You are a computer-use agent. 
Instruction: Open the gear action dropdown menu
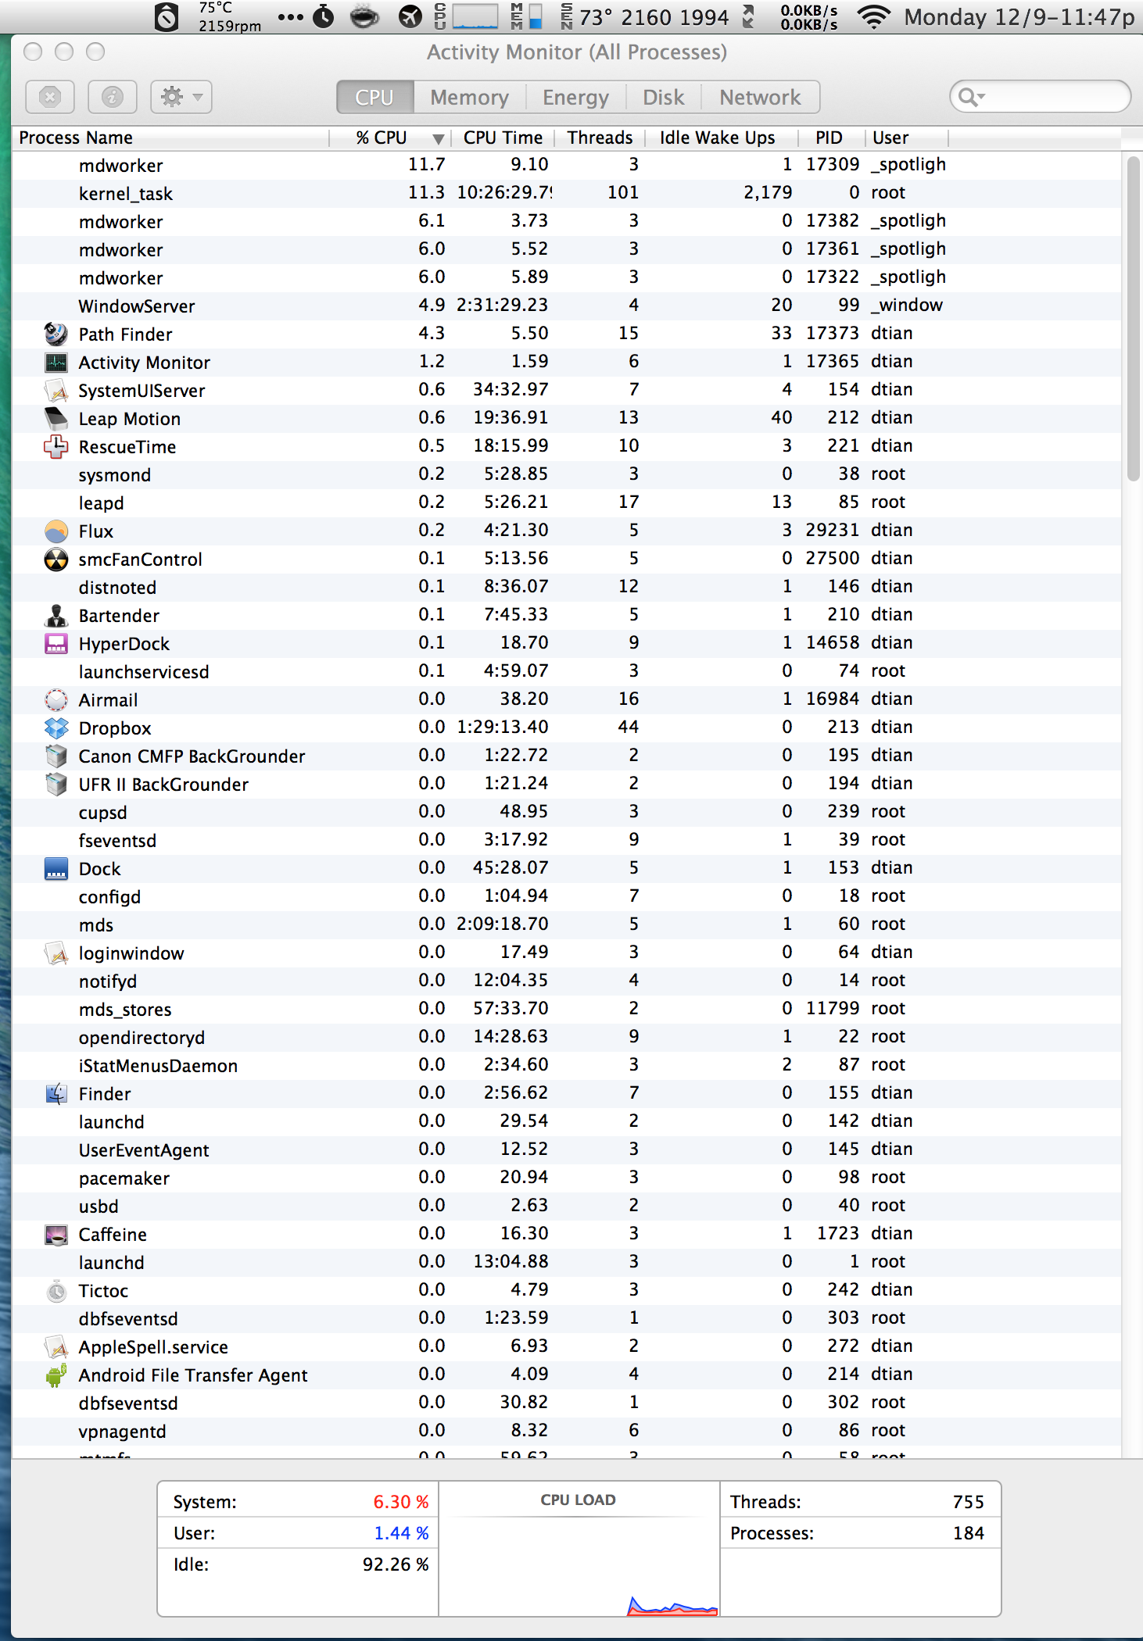click(x=181, y=97)
